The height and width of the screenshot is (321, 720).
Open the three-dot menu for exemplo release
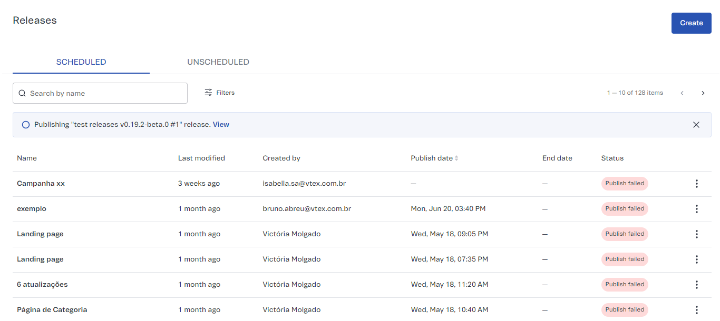pyautogui.click(x=696, y=209)
